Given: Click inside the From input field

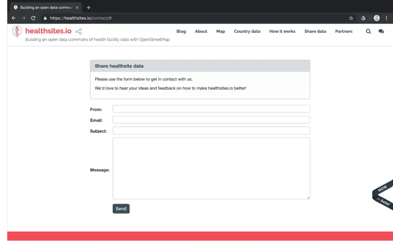Looking at the screenshot, I should coord(211,109).
